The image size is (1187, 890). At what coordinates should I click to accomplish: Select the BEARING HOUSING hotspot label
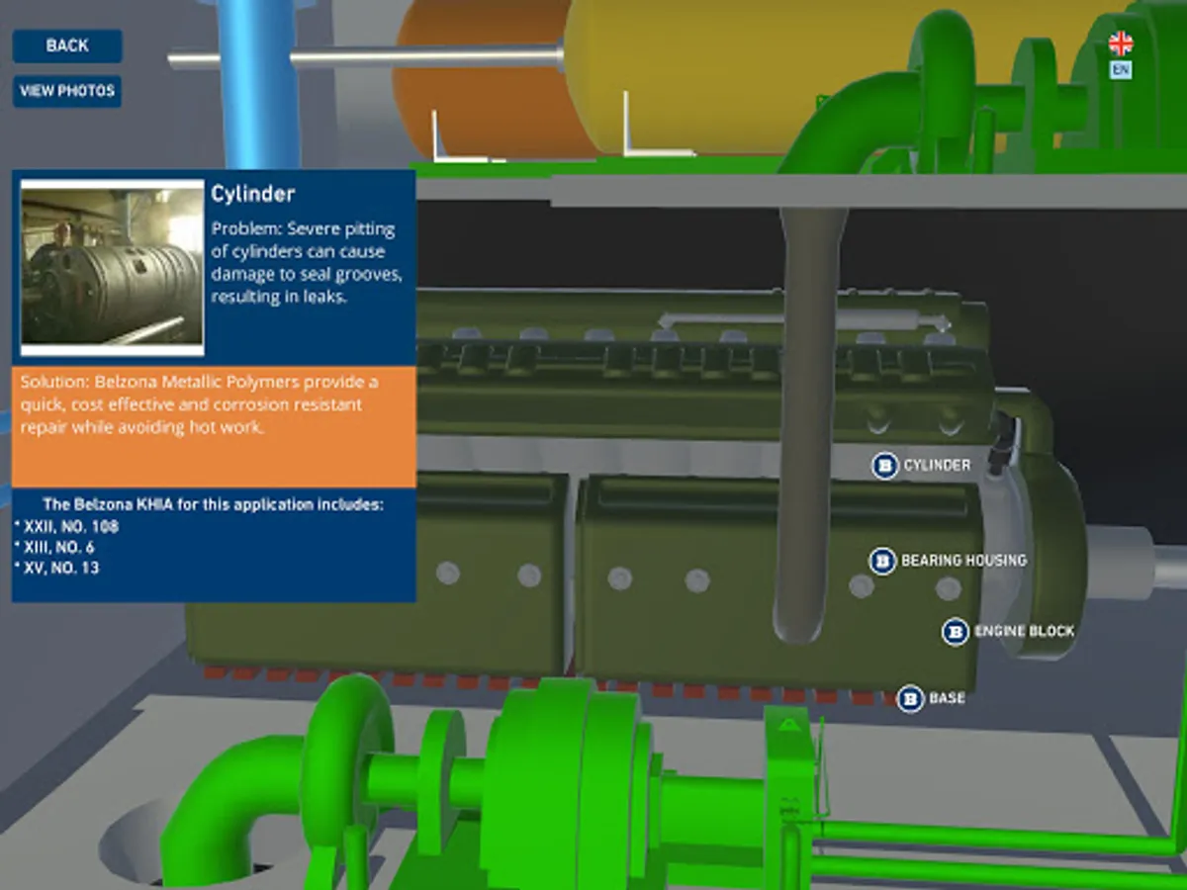click(x=963, y=561)
